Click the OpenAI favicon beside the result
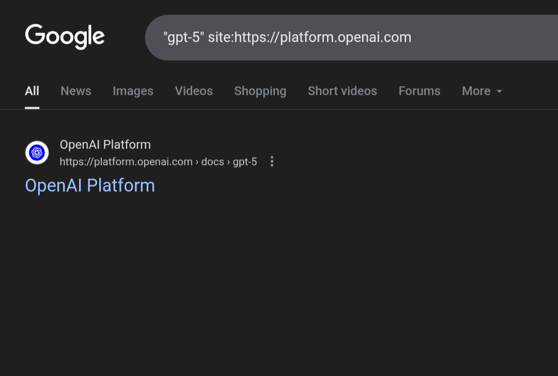Image resolution: width=558 pixels, height=376 pixels. pyautogui.click(x=37, y=153)
